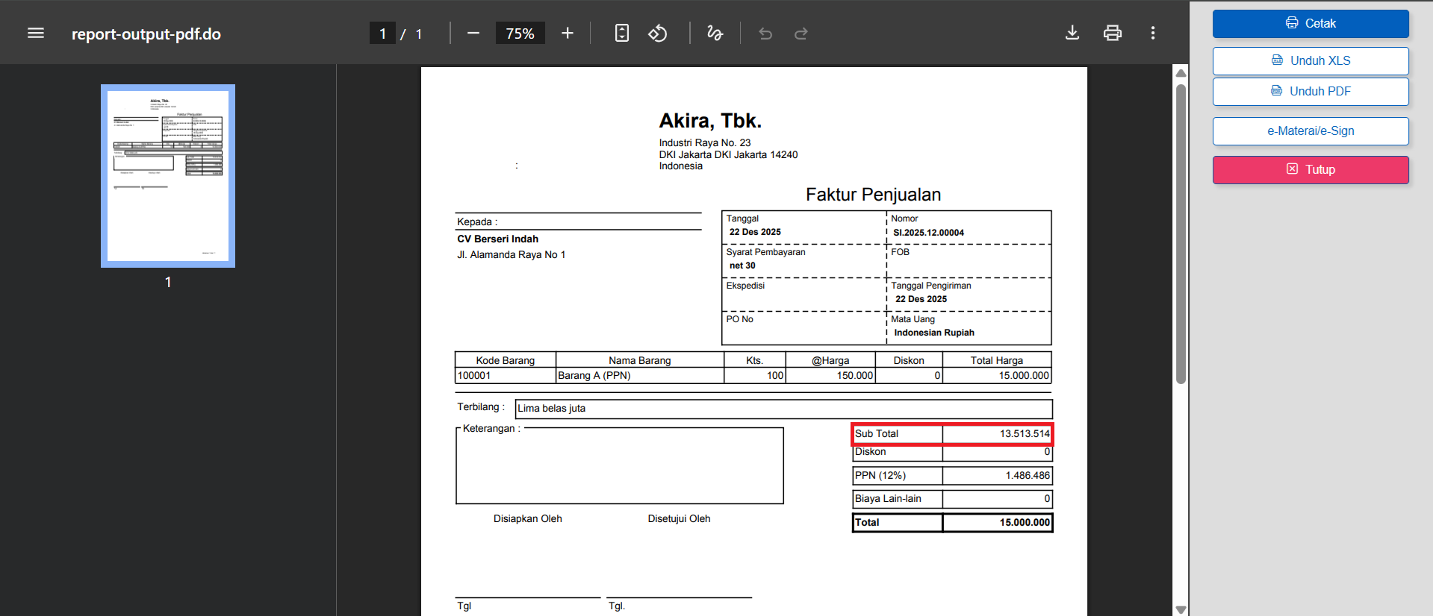Click the Unduh XLS button
The image size is (1433, 616).
click(x=1311, y=61)
